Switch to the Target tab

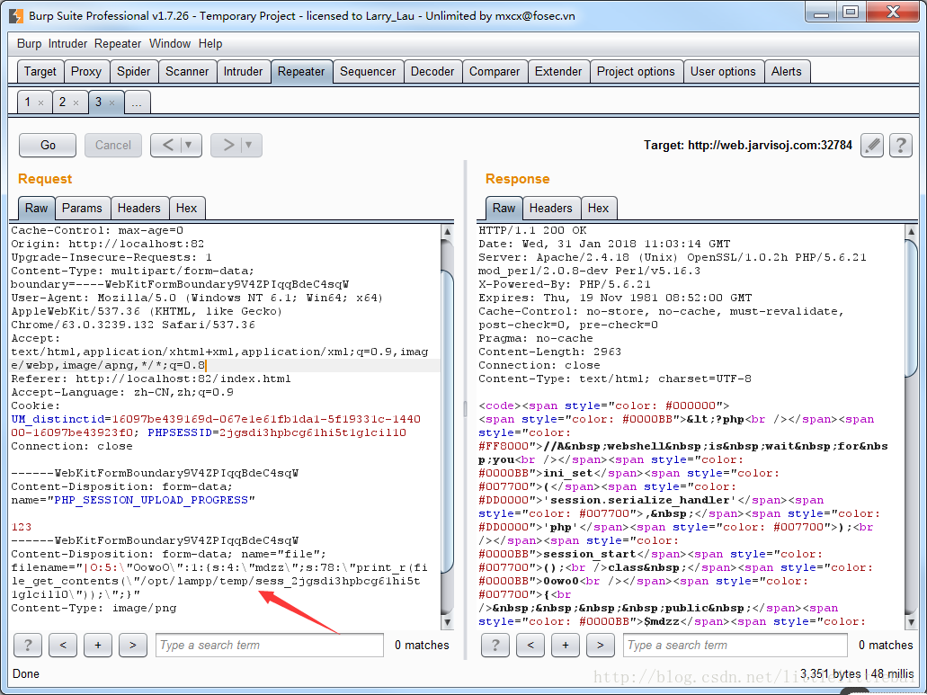coord(40,72)
